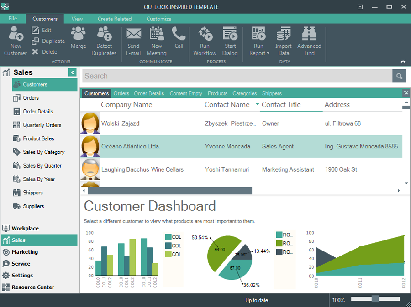Click the search magnifier button

[399, 76]
